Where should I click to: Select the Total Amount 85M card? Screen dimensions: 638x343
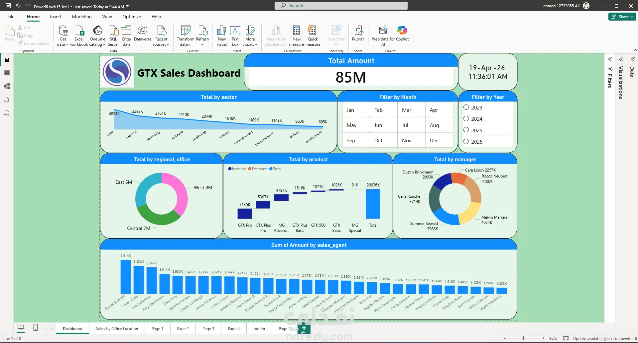click(351, 72)
